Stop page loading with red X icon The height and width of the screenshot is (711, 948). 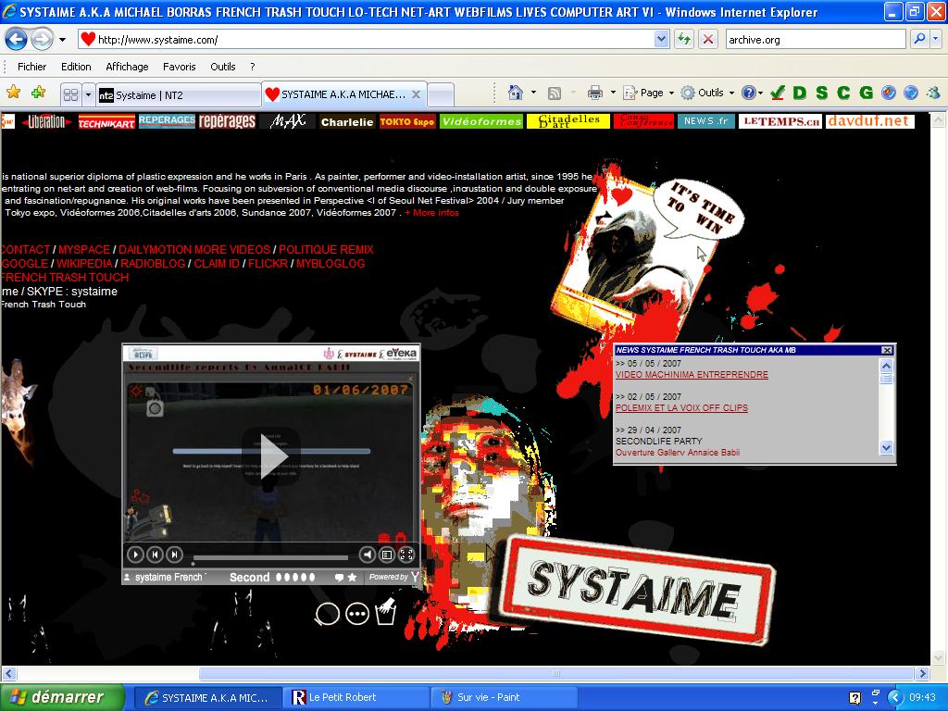707,40
